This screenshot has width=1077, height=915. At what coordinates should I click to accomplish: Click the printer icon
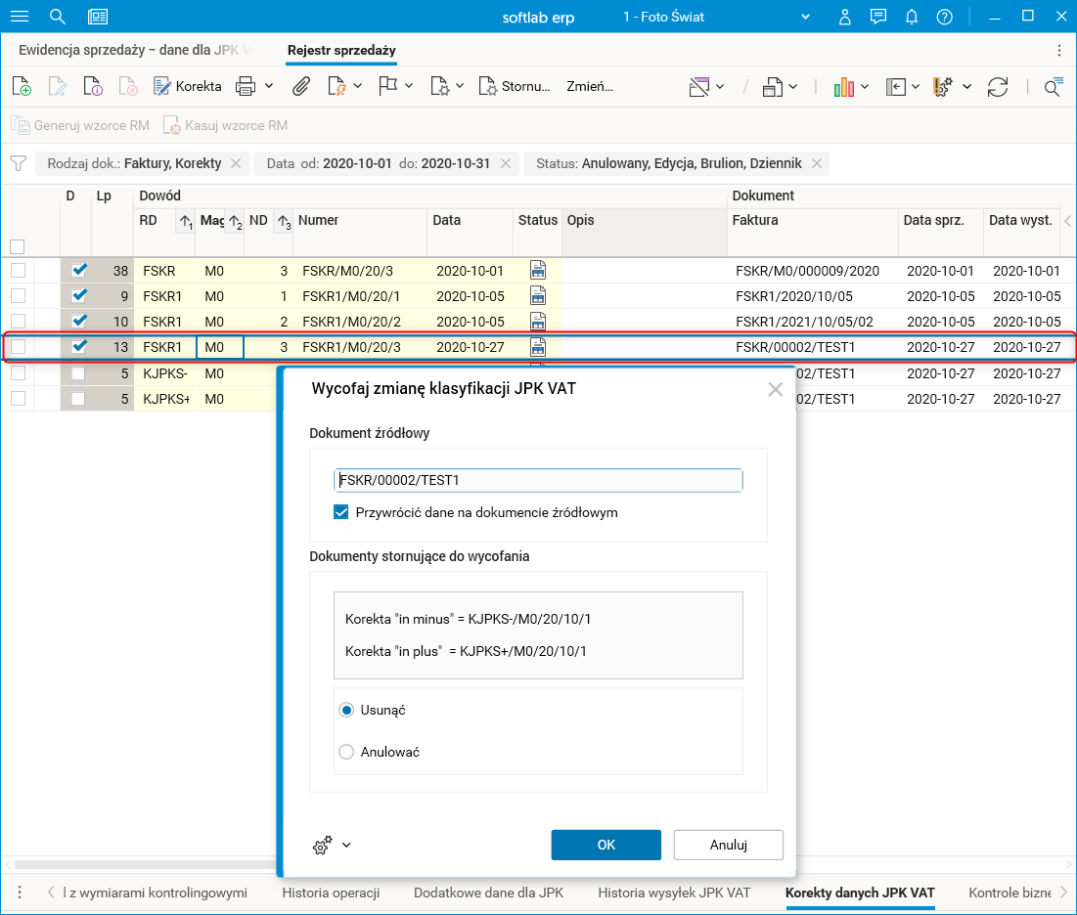246,86
